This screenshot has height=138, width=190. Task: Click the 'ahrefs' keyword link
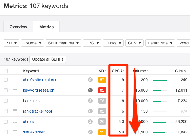(28, 122)
